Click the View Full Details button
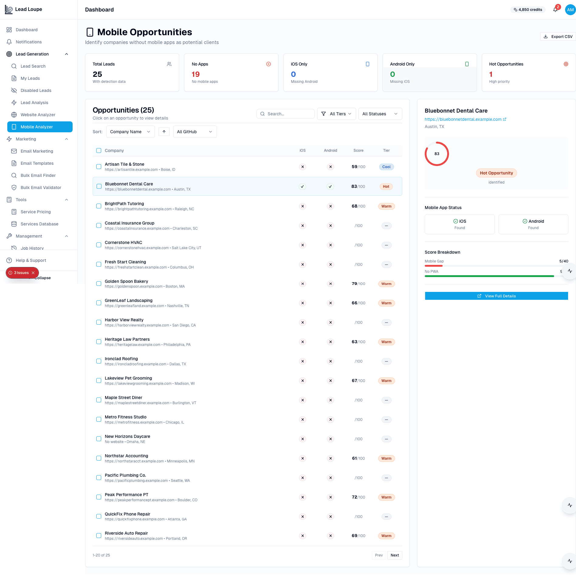The width and height of the screenshot is (576, 575). click(496, 296)
